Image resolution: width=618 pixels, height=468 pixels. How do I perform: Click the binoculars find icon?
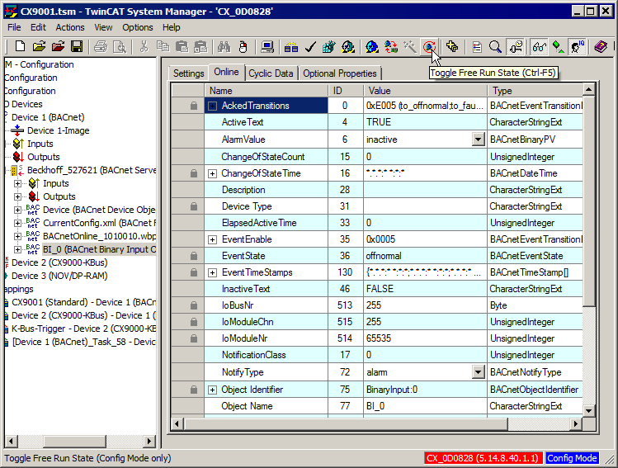tap(224, 47)
